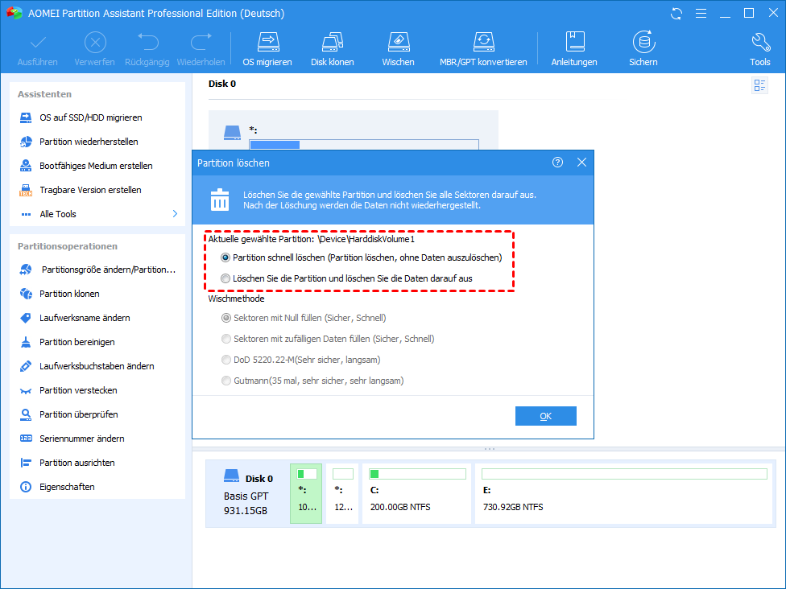The height and width of the screenshot is (589, 786).
Task: Toggle the disk view layout icon
Action: (759, 85)
